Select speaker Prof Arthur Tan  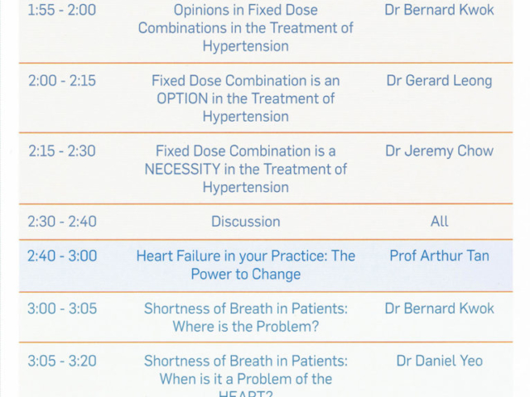click(x=439, y=256)
